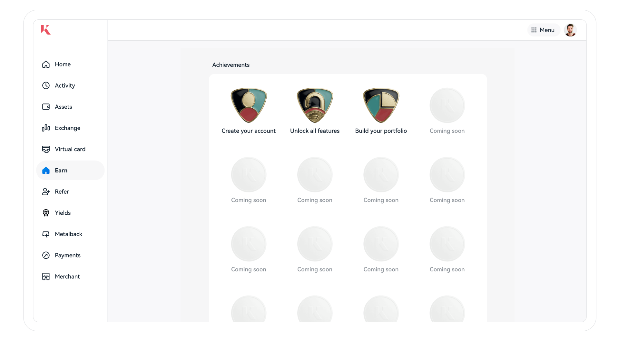The height and width of the screenshot is (341, 619).
Task: Open the Menu grid button
Action: [543, 30]
